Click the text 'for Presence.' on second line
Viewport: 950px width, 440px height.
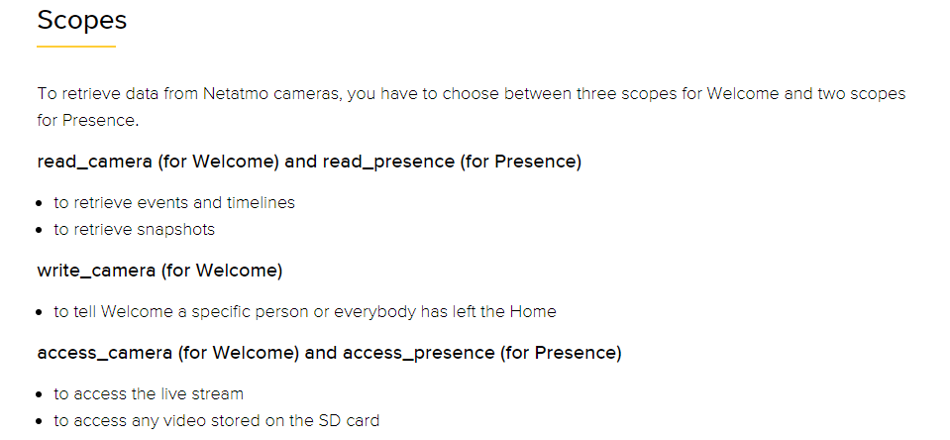[88, 121]
